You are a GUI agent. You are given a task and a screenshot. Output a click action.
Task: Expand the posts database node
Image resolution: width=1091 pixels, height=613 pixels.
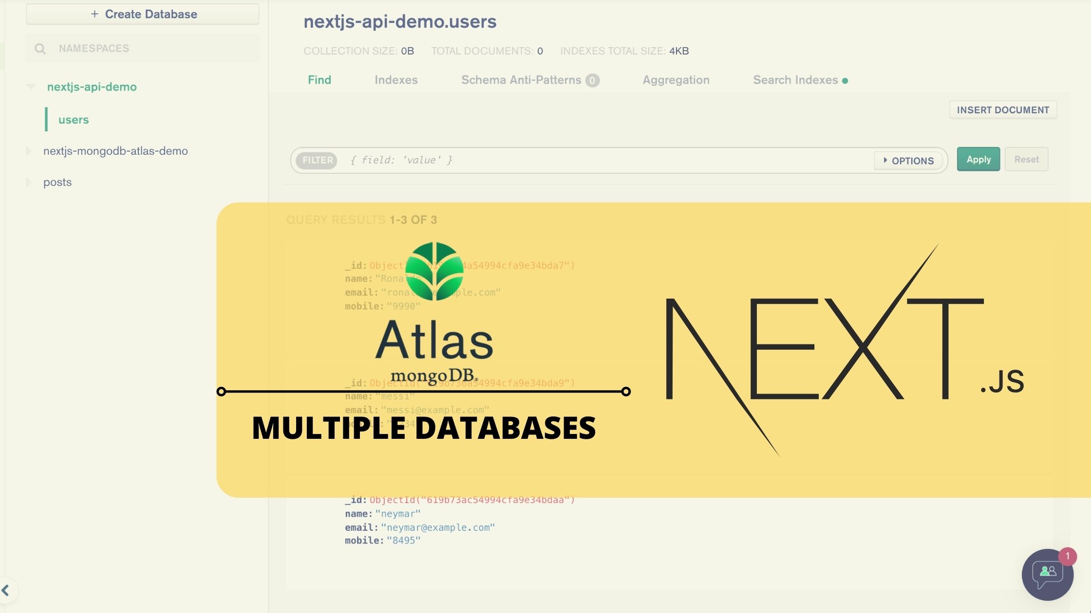click(x=29, y=182)
